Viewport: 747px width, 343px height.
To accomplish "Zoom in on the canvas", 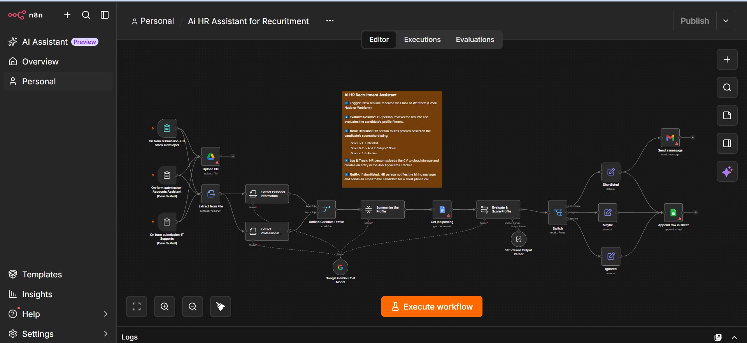I will tap(165, 306).
